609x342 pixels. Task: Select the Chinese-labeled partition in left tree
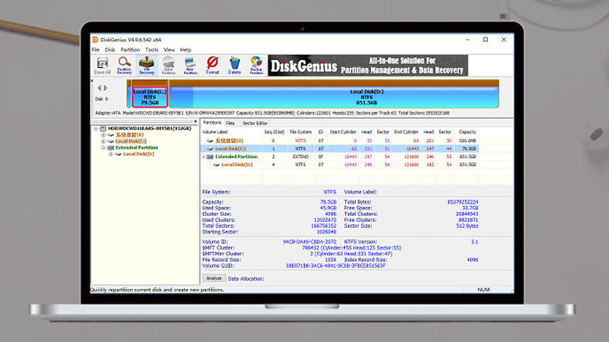coord(130,135)
